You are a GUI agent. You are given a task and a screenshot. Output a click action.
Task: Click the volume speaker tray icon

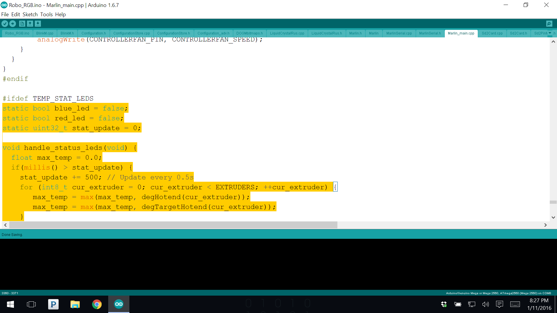tap(485, 304)
